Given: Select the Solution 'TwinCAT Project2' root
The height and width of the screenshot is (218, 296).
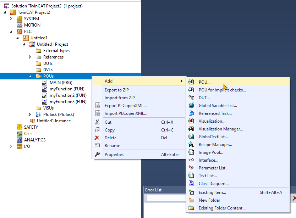Looking at the screenshot, I should [47, 6].
